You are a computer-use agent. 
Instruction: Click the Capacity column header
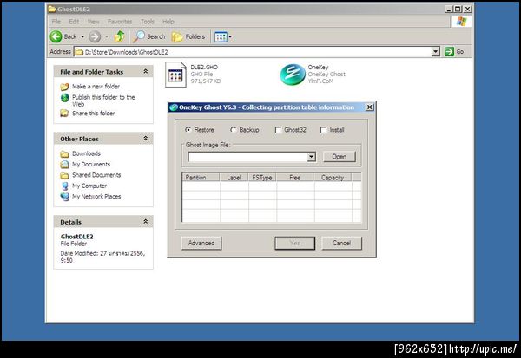point(333,178)
